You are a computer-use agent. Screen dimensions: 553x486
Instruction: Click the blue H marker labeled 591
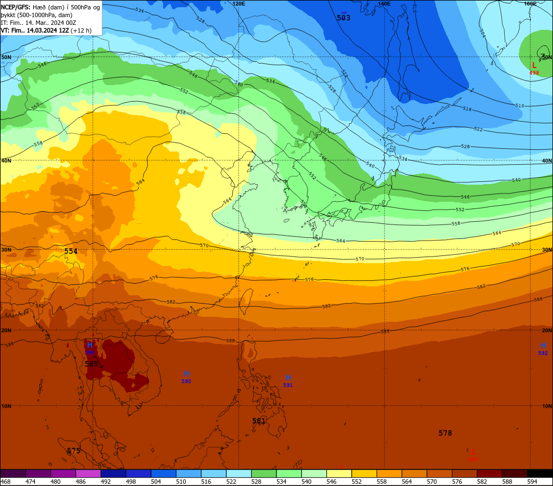[288, 378]
